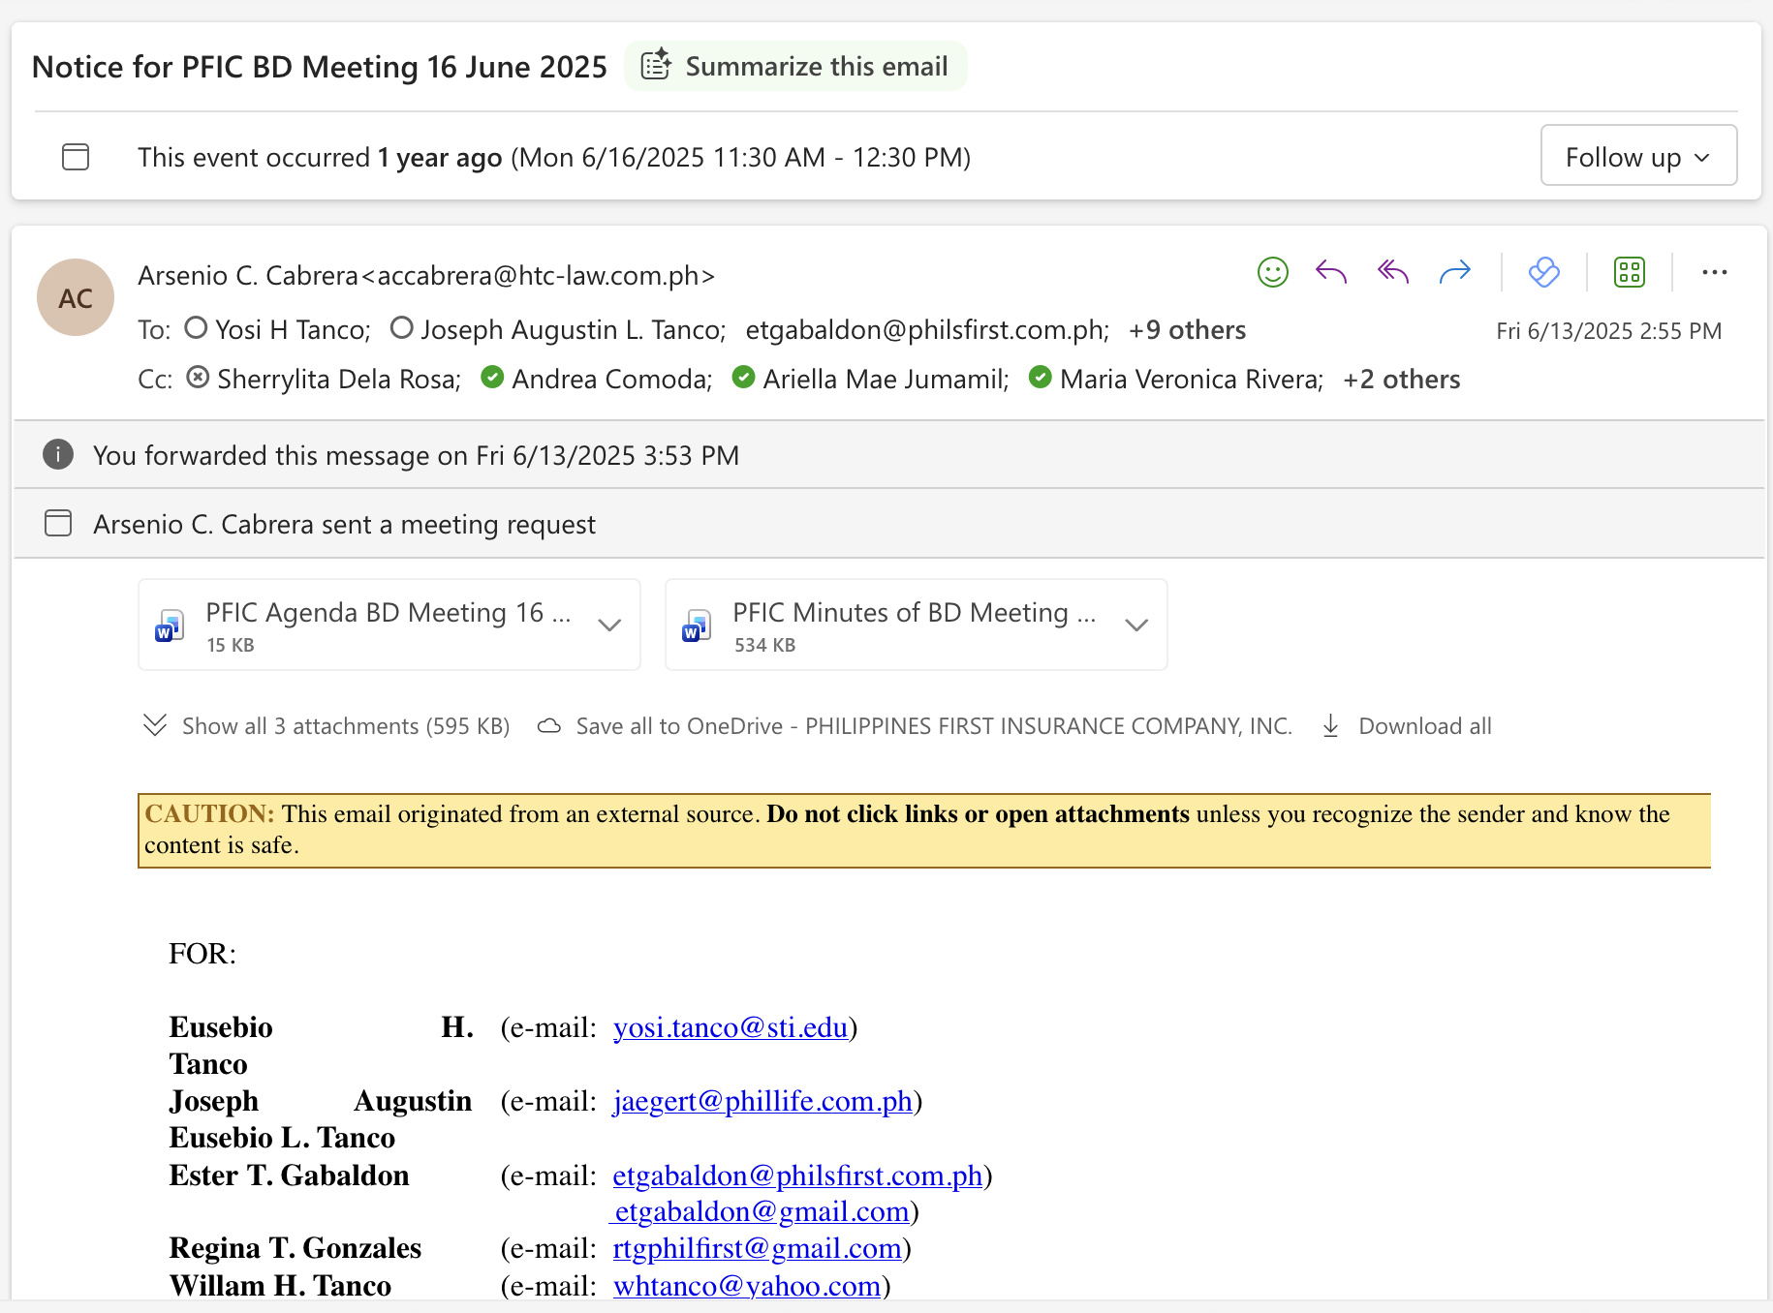Click the This event occurred 1 year ago text
Image resolution: width=1773 pixels, height=1313 pixels.
(x=554, y=157)
